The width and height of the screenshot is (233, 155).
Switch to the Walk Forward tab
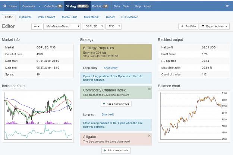[x=47, y=17]
